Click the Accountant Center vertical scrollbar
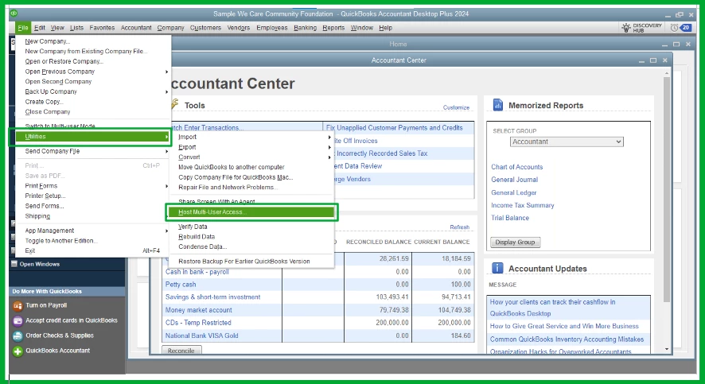This screenshot has height=384, width=705. tap(667, 188)
